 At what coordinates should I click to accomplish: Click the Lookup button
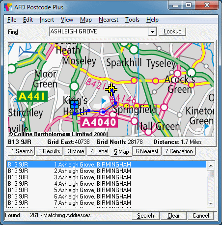tap(172, 31)
